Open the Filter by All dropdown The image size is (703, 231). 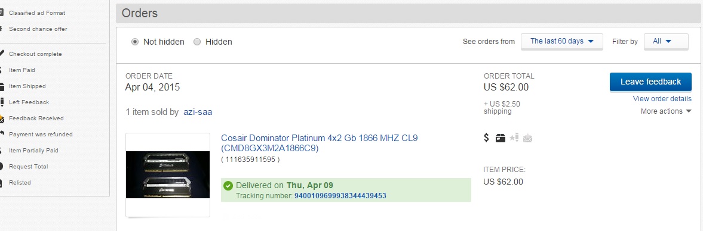click(x=666, y=41)
